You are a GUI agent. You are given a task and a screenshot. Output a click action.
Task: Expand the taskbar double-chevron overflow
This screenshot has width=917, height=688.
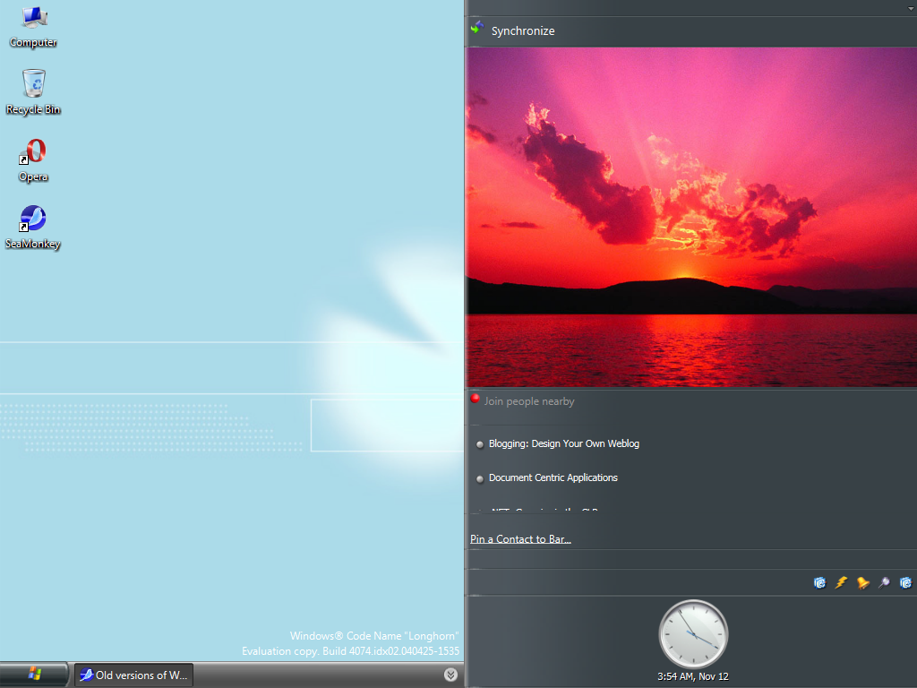(x=450, y=675)
